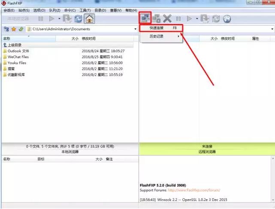The image size is (275, 209).
Task: Click the globe switch-to-local browser icon
Action: coord(227,18)
